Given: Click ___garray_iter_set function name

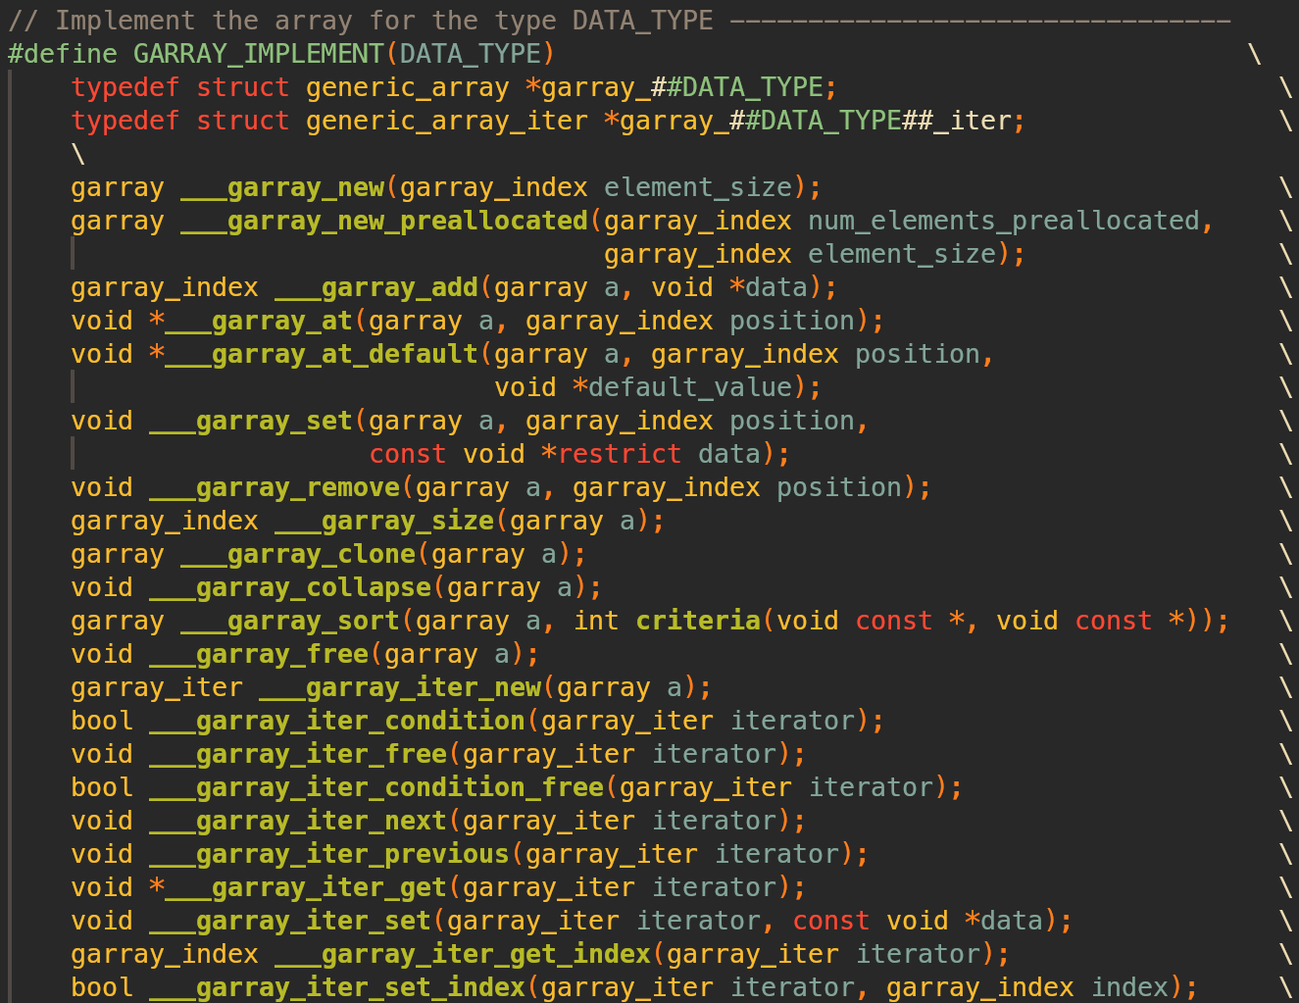Looking at the screenshot, I should pos(290,921).
